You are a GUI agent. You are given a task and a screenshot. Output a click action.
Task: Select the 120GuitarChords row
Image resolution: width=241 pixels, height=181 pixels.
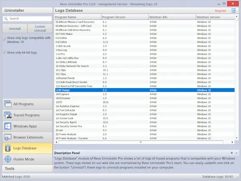[145, 78]
